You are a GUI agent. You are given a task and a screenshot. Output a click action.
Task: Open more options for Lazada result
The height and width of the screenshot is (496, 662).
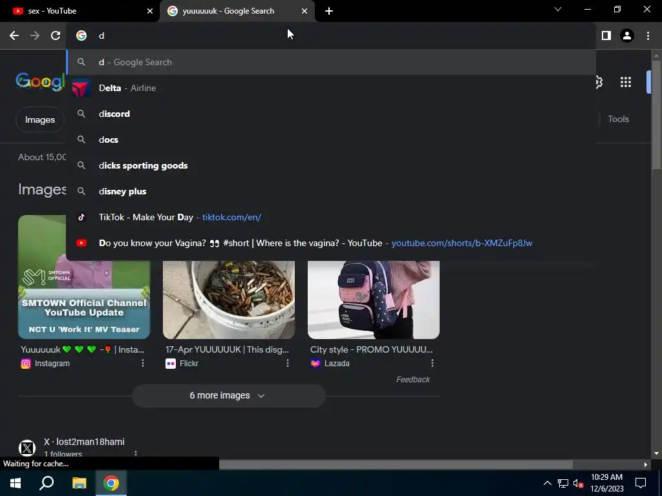(432, 363)
